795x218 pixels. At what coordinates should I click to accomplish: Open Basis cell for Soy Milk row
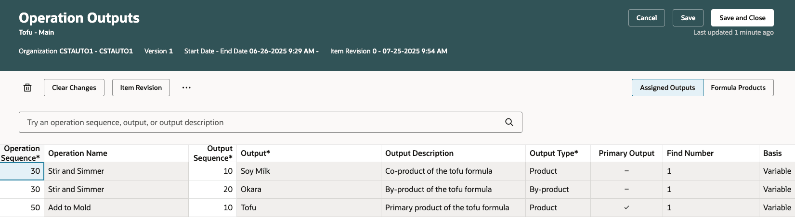776,171
